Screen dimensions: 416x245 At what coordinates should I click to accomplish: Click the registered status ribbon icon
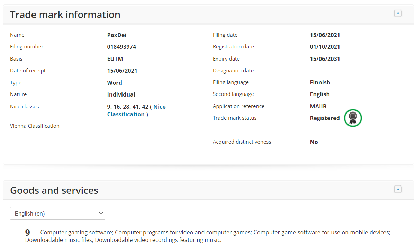353,118
